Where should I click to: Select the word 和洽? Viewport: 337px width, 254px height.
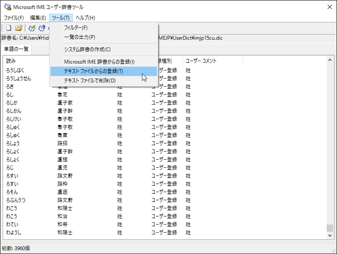62,216
